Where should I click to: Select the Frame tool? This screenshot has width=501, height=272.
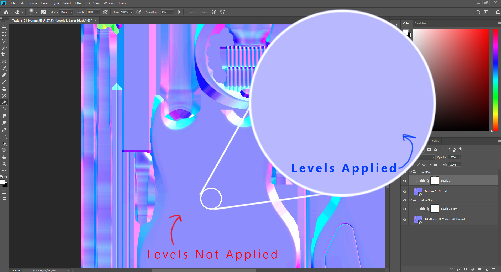point(4,61)
